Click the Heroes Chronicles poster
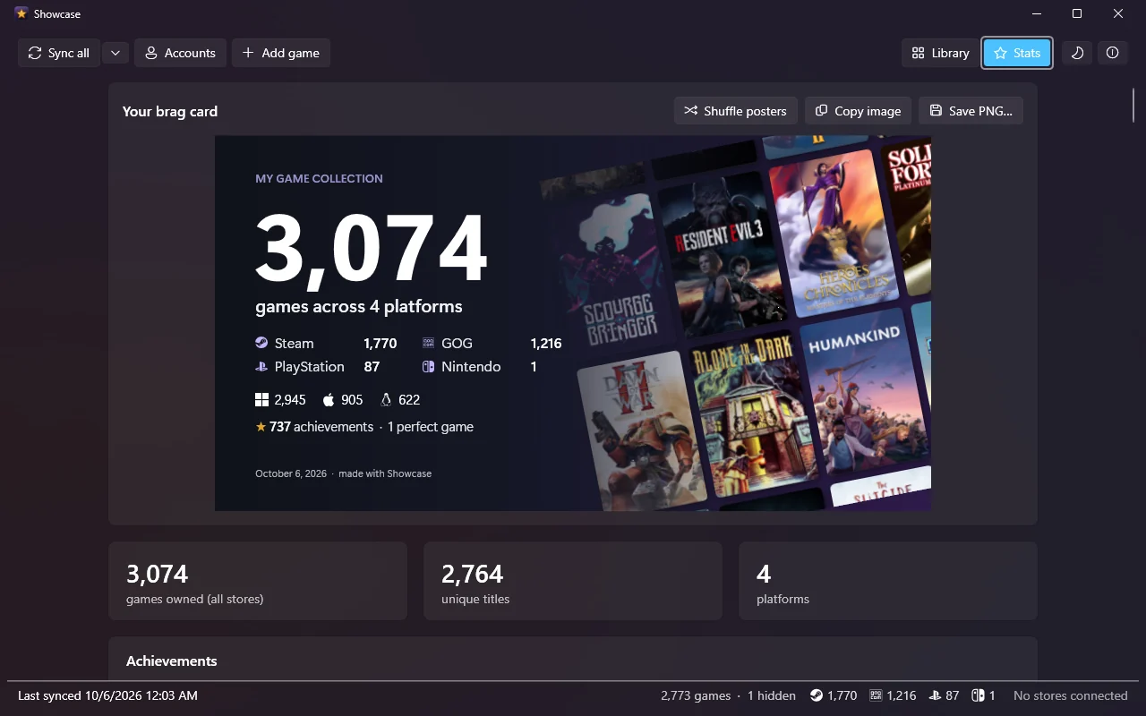The height and width of the screenshot is (716, 1146). click(x=834, y=231)
